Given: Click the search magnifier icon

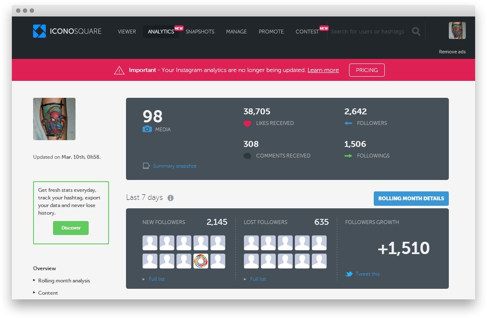Looking at the screenshot, I should 416,31.
